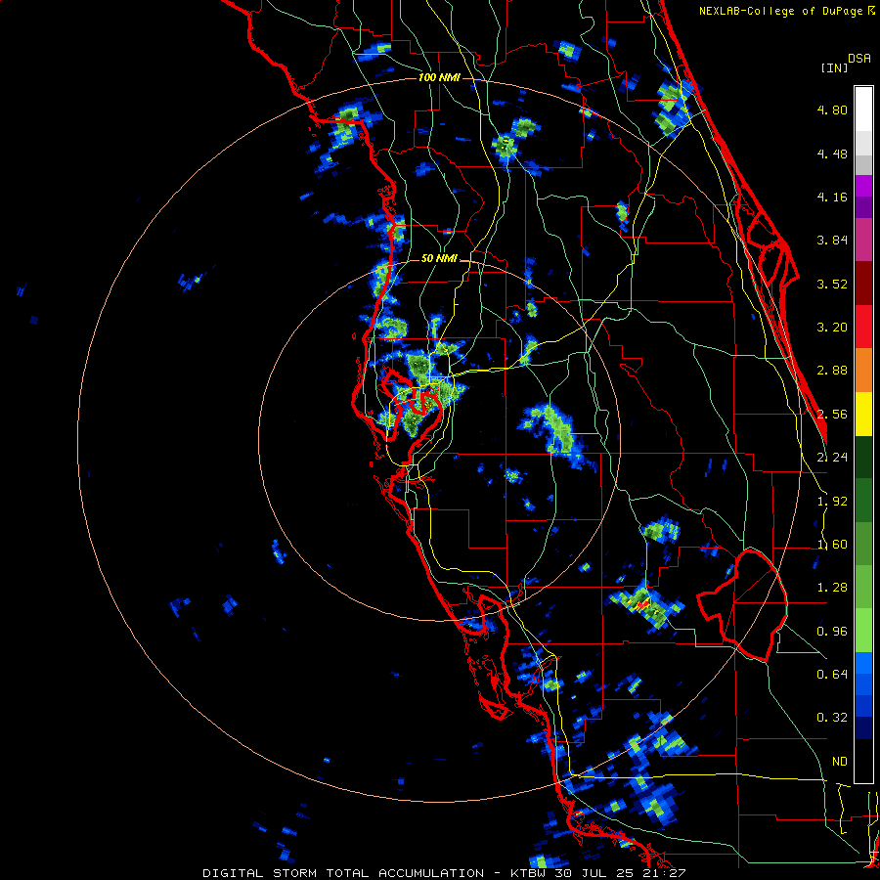The height and width of the screenshot is (880, 880).
Task: Select the 3.84 legend value
Action: point(832,241)
